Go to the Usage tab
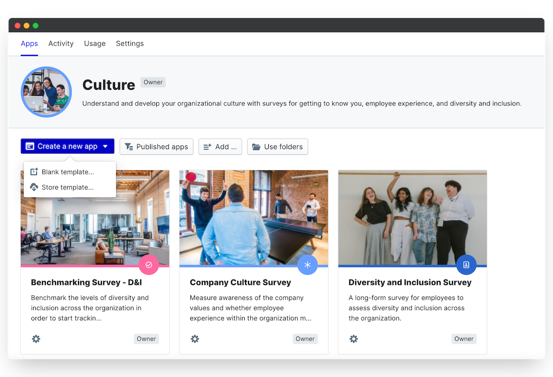 click(95, 43)
